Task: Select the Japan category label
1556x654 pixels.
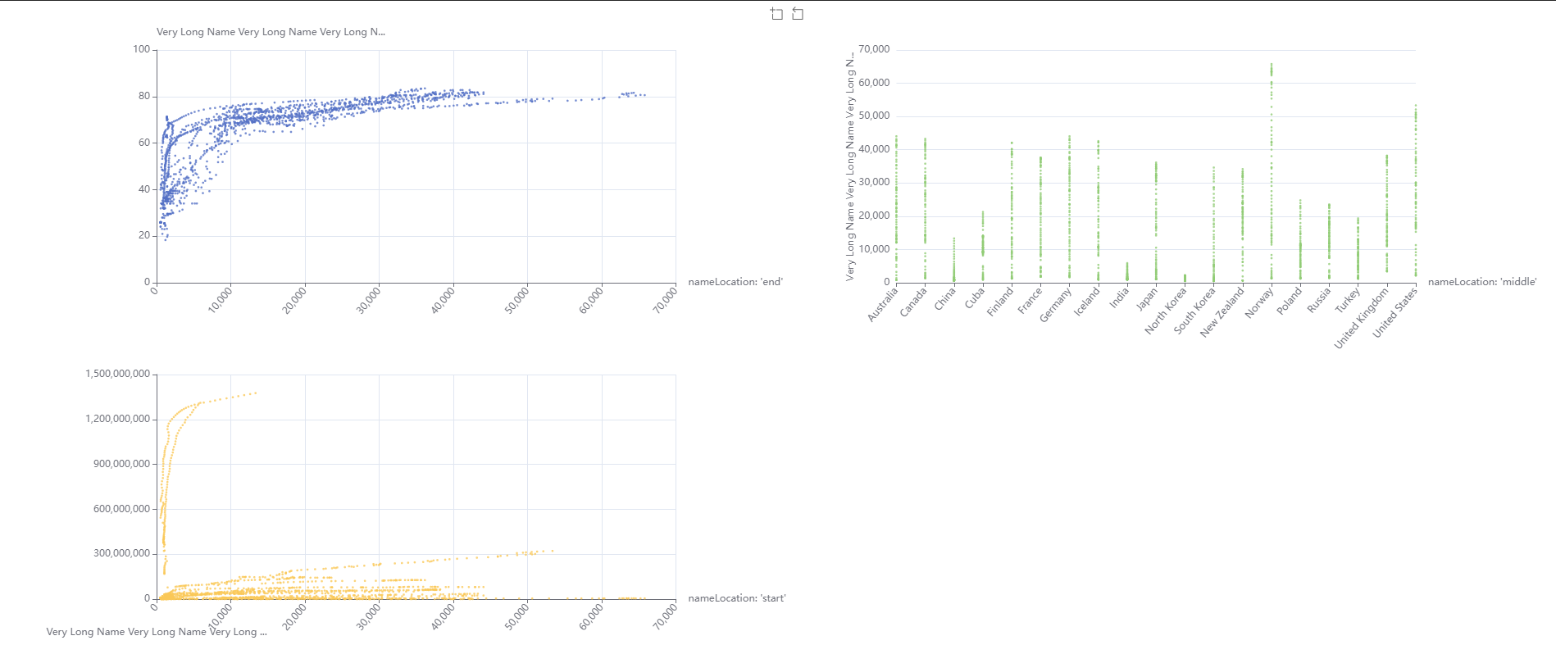Action: coord(1147,298)
